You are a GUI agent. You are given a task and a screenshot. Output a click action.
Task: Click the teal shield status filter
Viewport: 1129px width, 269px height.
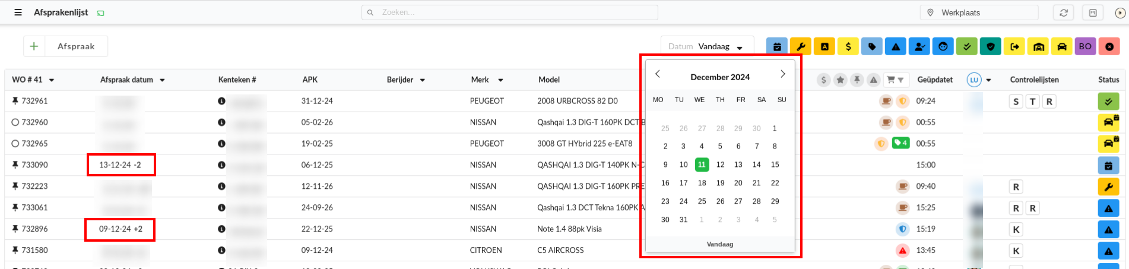[990, 46]
